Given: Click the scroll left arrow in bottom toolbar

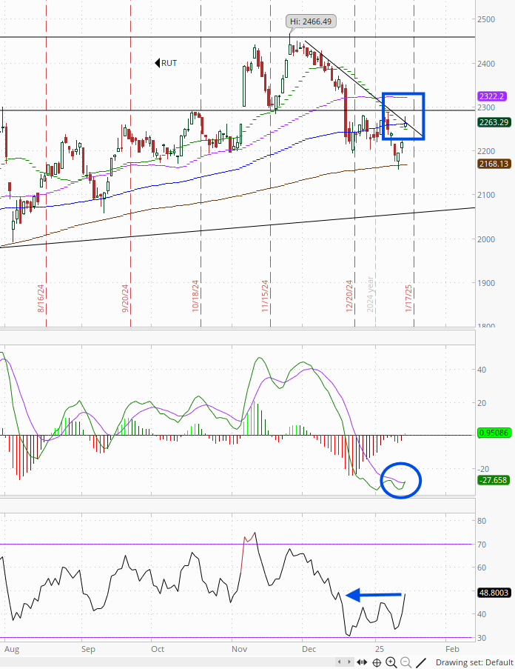Looking at the screenshot, I should (x=340, y=662).
